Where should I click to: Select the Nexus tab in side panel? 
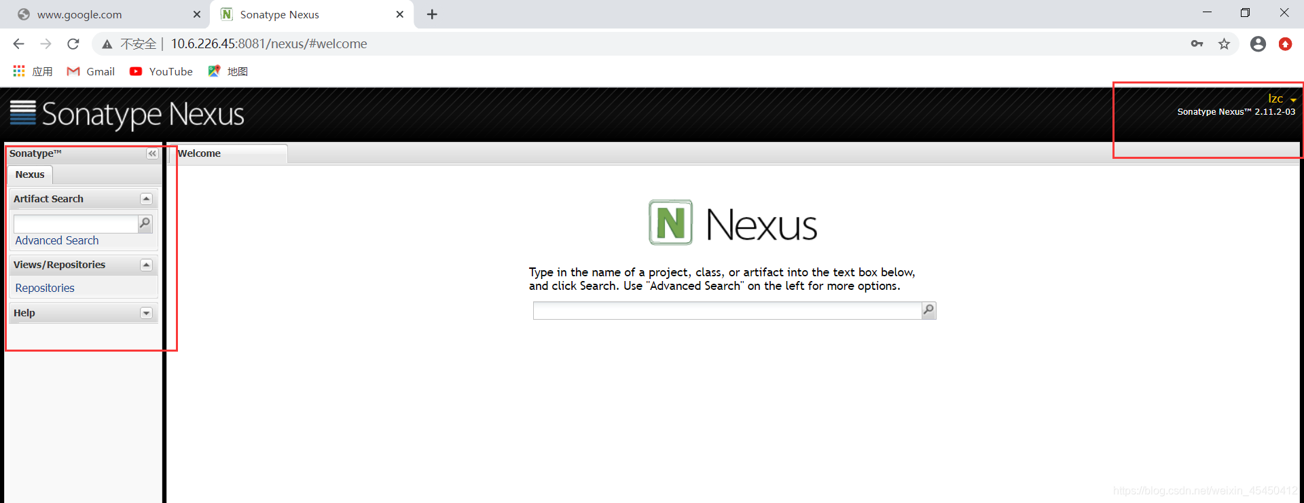coord(30,174)
